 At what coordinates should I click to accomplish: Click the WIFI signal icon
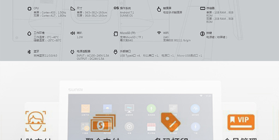[x=159, y=33]
